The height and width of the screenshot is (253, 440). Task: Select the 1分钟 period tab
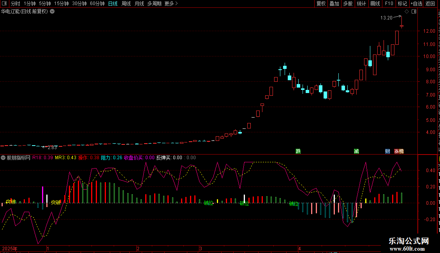(x=30, y=4)
